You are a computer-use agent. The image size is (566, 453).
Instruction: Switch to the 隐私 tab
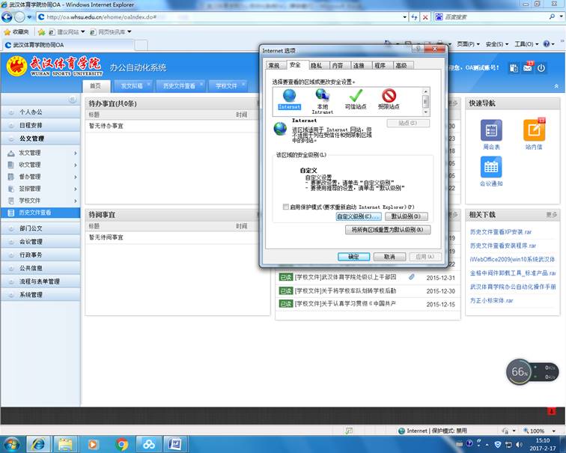click(316, 66)
